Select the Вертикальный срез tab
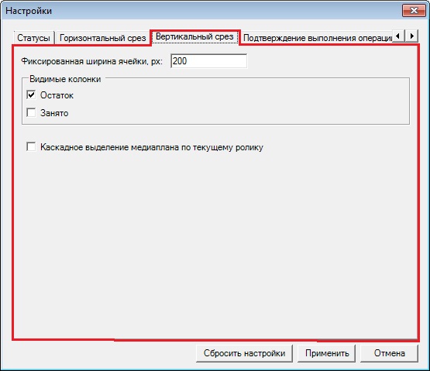The width and height of the screenshot is (430, 371). (194, 36)
